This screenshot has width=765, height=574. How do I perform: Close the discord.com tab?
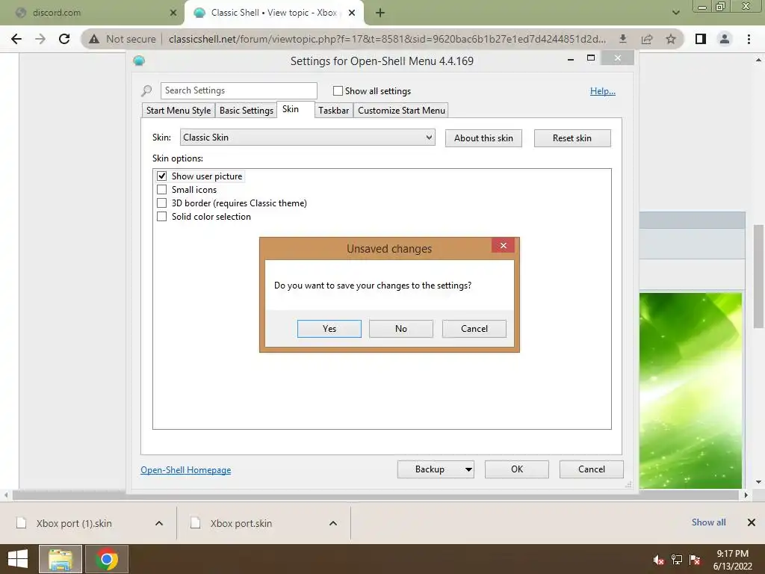173,13
